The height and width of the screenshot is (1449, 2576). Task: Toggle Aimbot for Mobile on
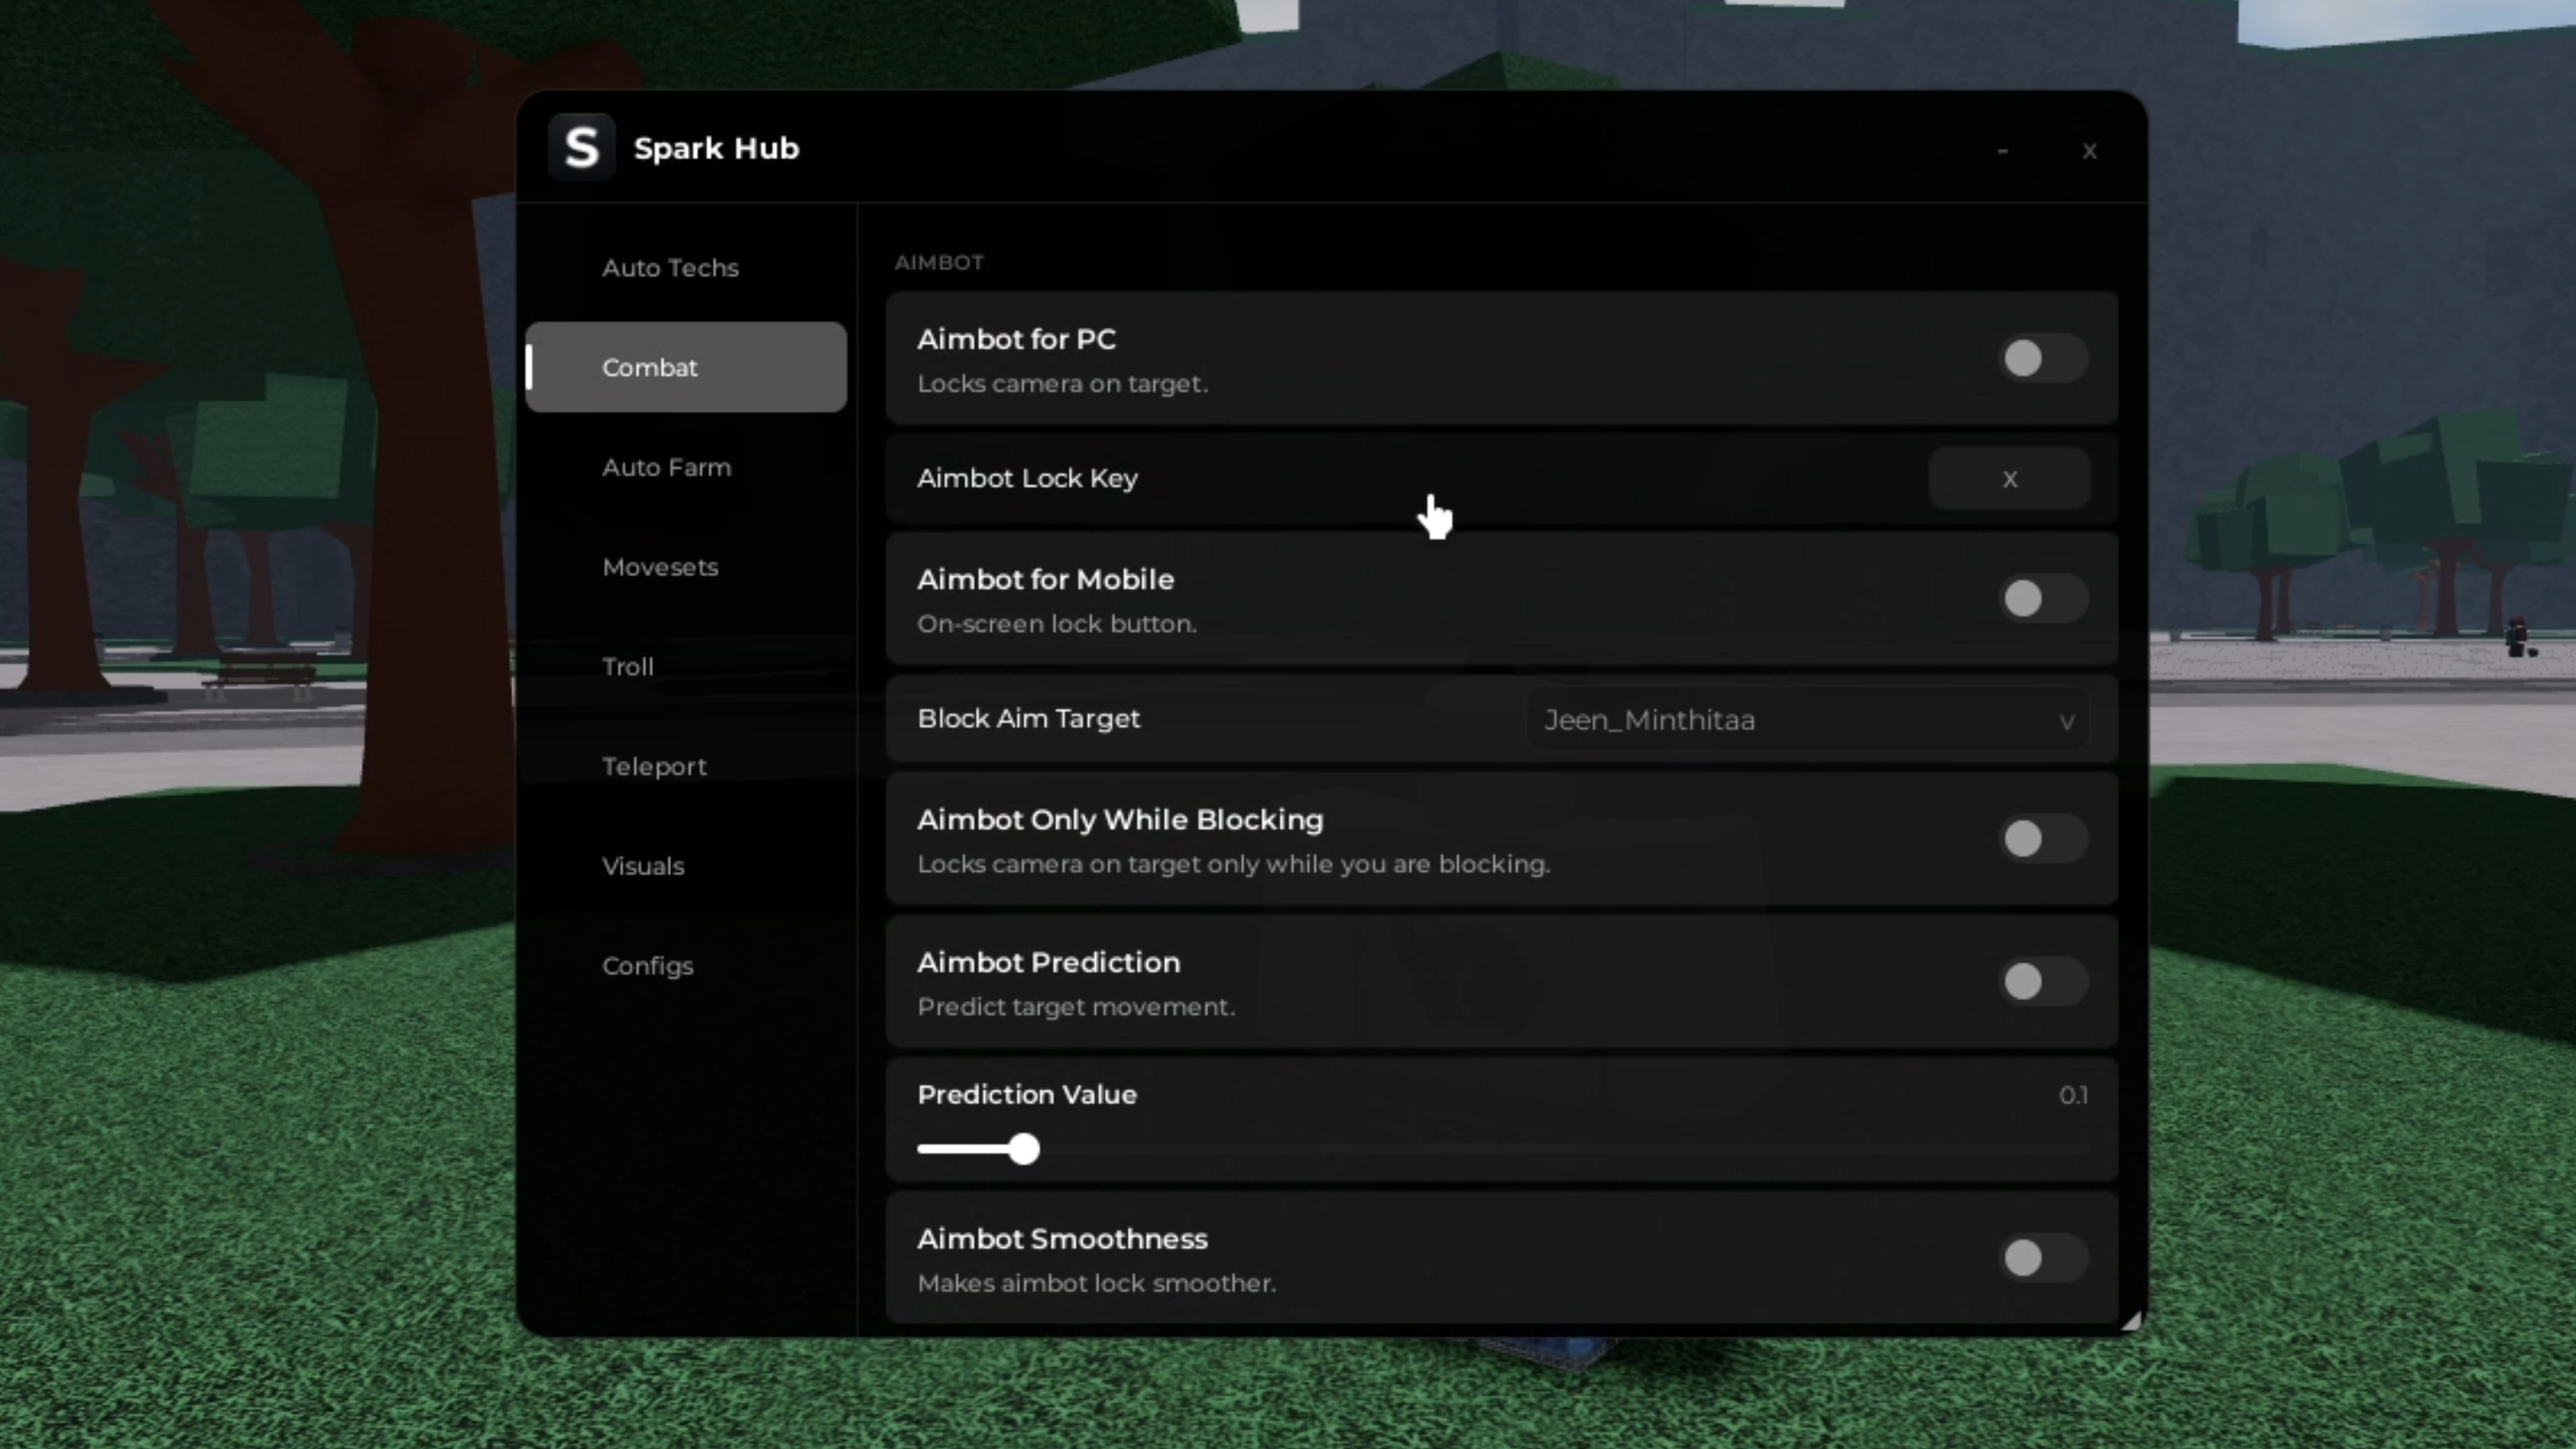2043,598
